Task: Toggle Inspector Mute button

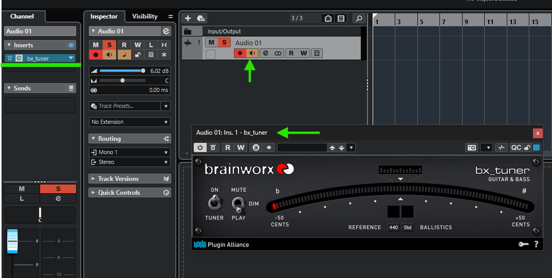Action: pyautogui.click(x=96, y=45)
